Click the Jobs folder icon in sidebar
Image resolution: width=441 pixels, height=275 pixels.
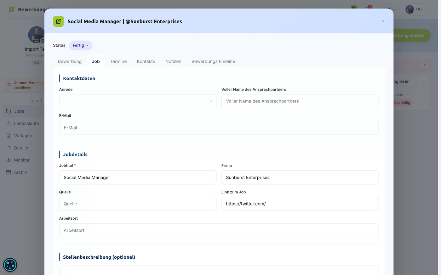[9, 111]
